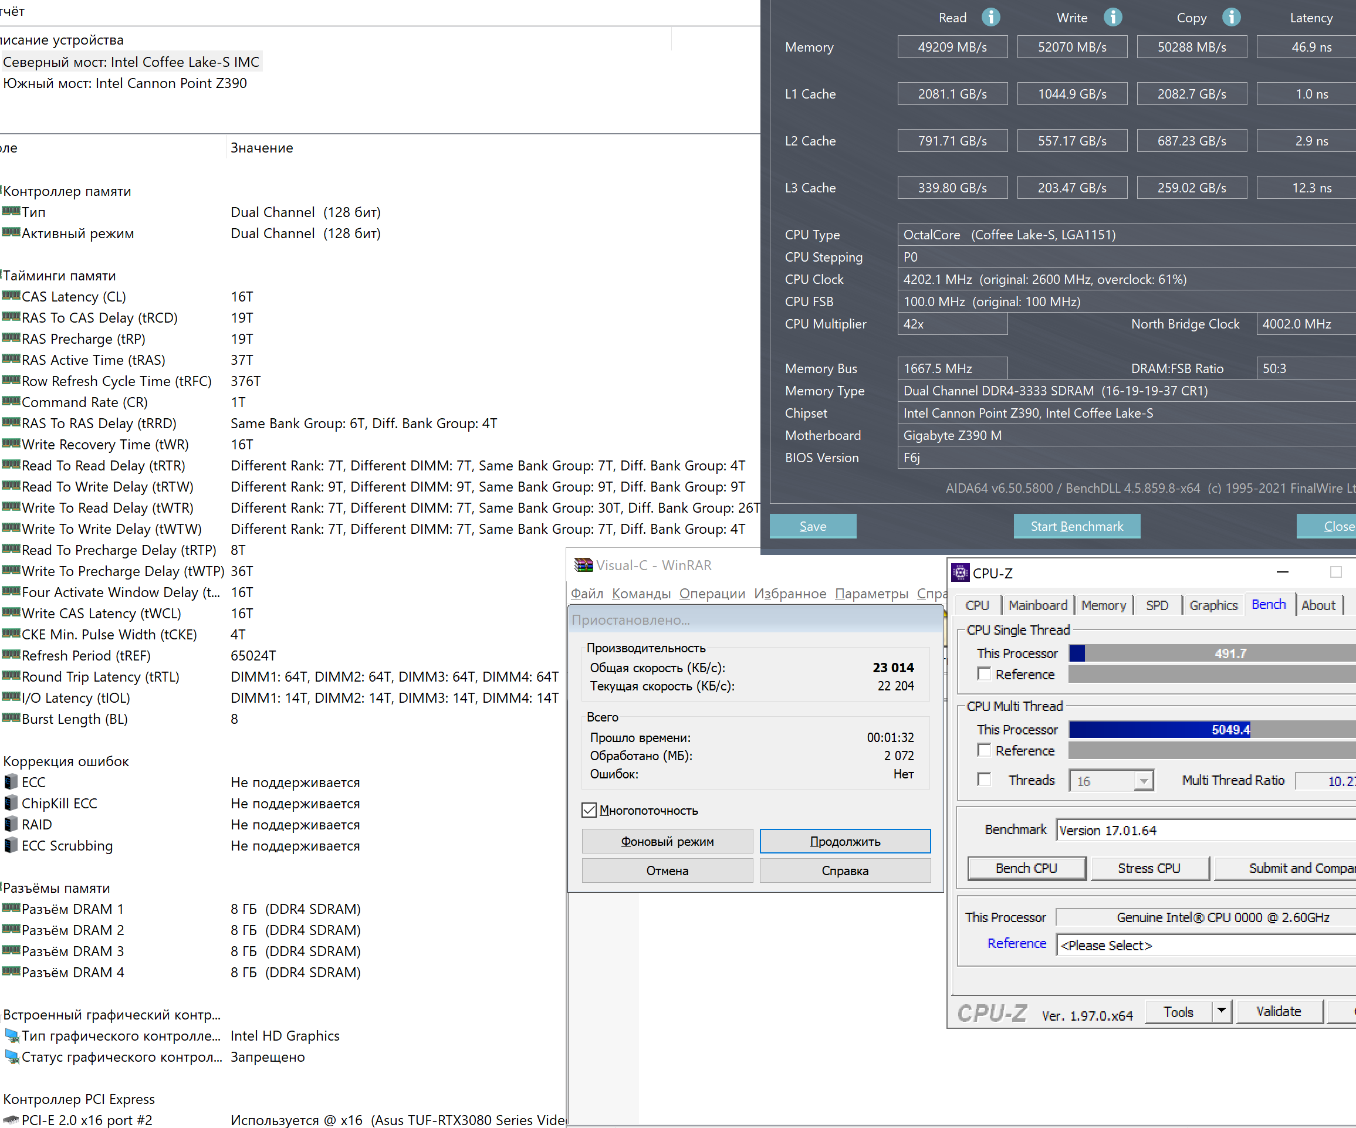This screenshot has width=1356, height=1128.
Task: Click the Write info icon
Action: [x=1112, y=18]
